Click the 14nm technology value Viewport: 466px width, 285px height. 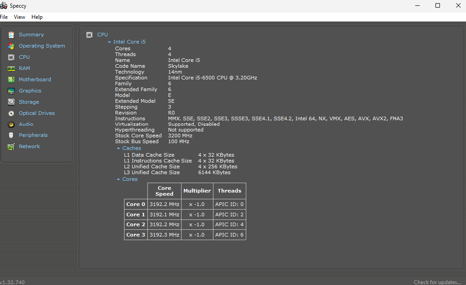[175, 72]
